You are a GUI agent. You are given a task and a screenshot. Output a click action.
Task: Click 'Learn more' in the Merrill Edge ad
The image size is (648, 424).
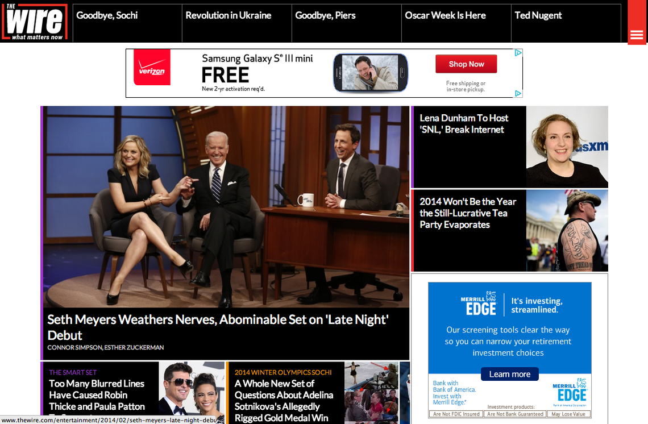509,374
